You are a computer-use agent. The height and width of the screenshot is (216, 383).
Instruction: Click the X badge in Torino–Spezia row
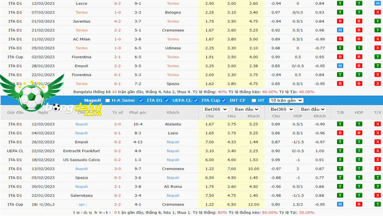point(378,83)
